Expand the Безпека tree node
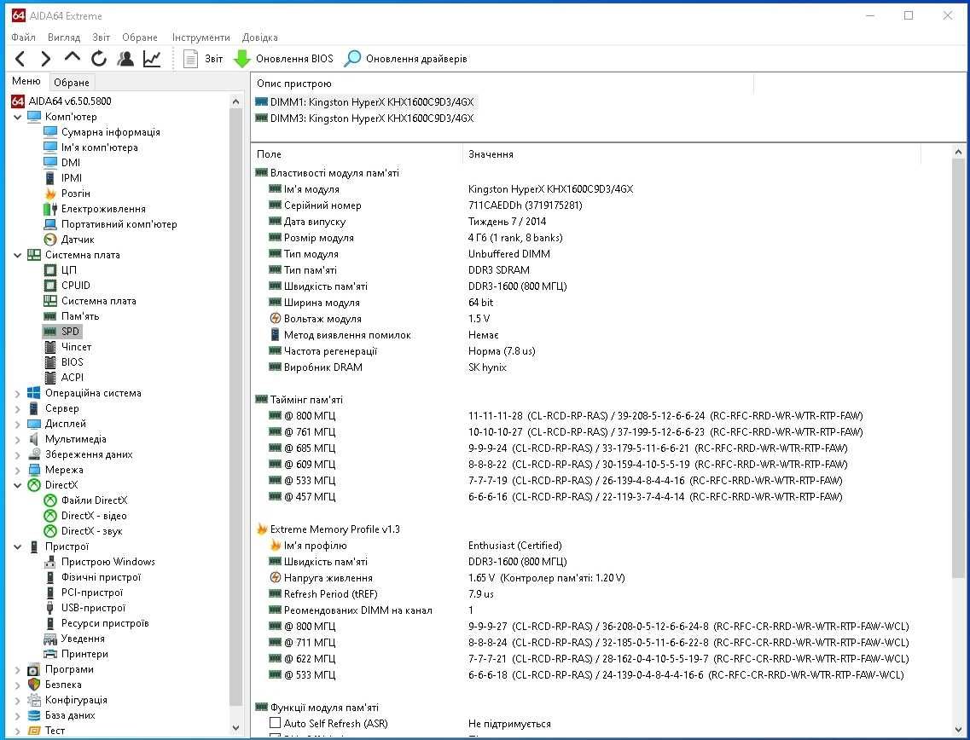 click(17, 685)
